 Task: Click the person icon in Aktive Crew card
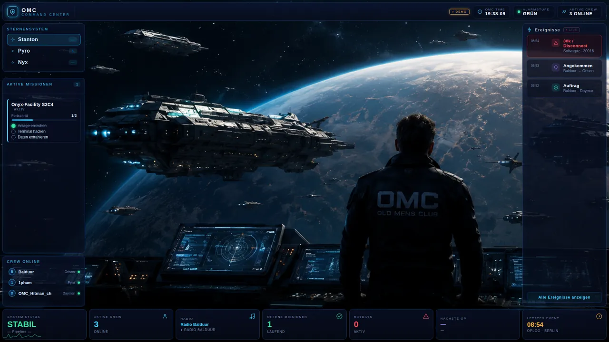(165, 316)
